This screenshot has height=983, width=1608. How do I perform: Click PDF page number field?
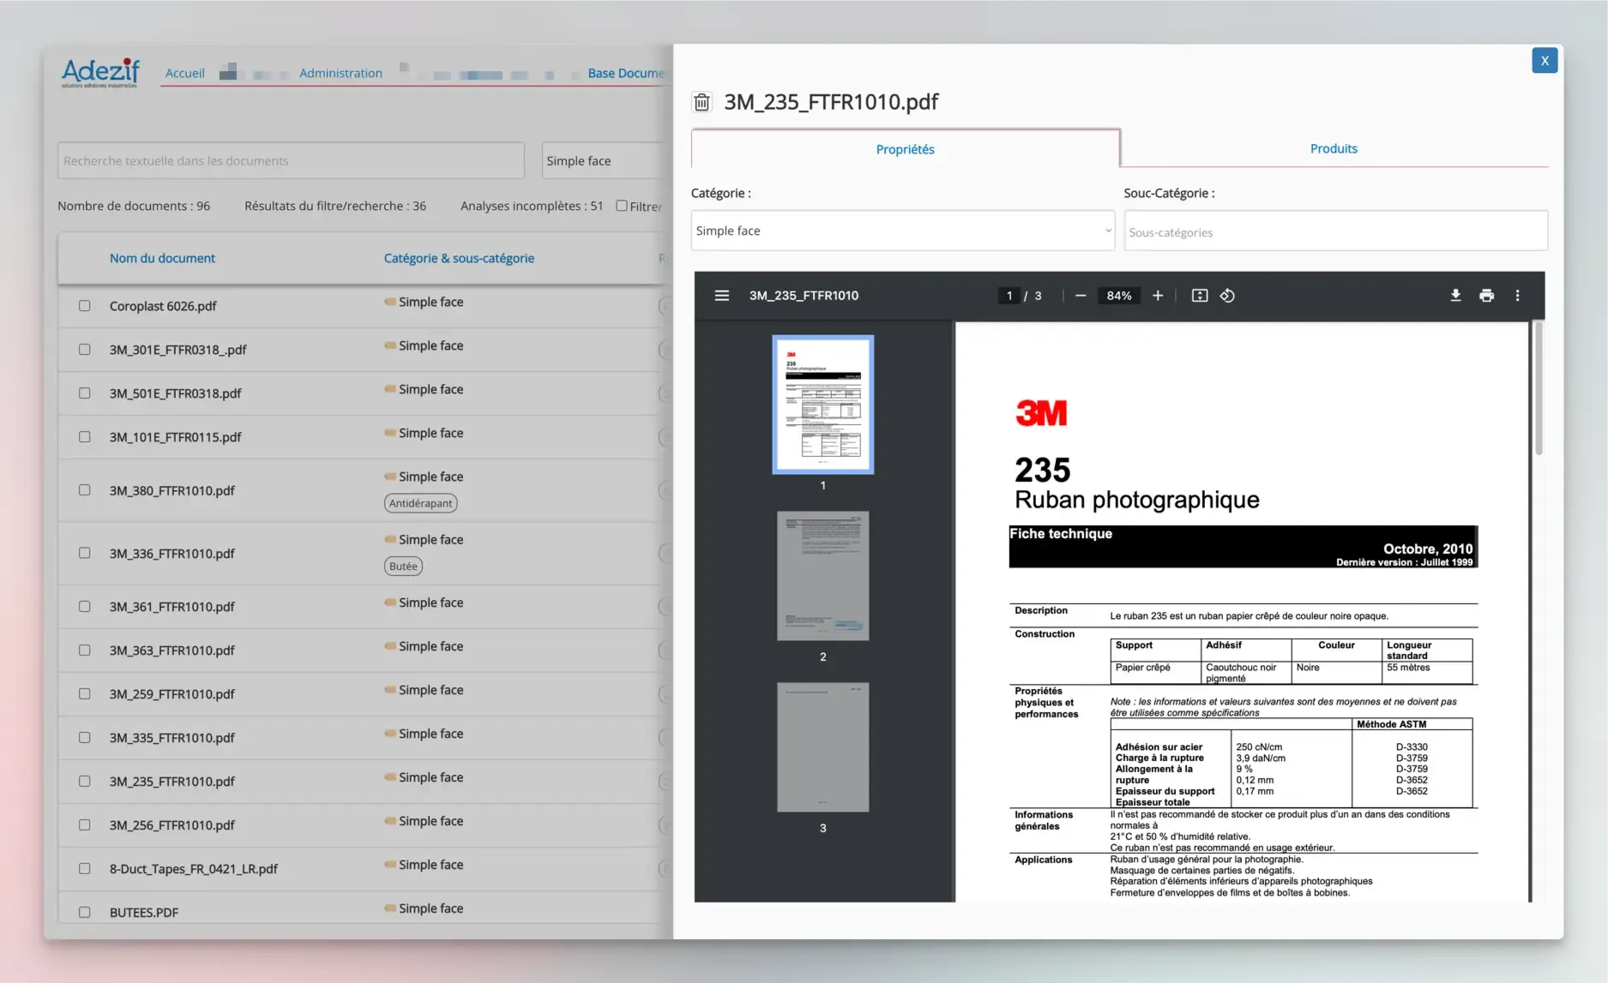click(x=1009, y=296)
